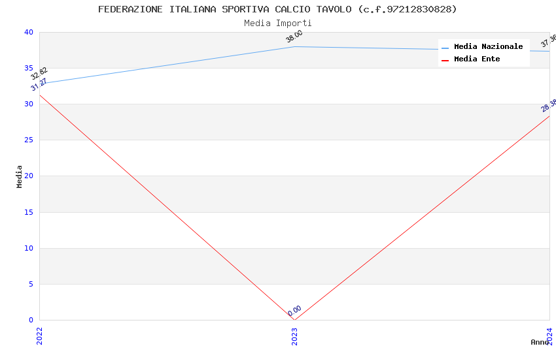Viewport: 556px width, 359px height.
Task: Click the 40 y-axis tick label
Action: (28, 32)
